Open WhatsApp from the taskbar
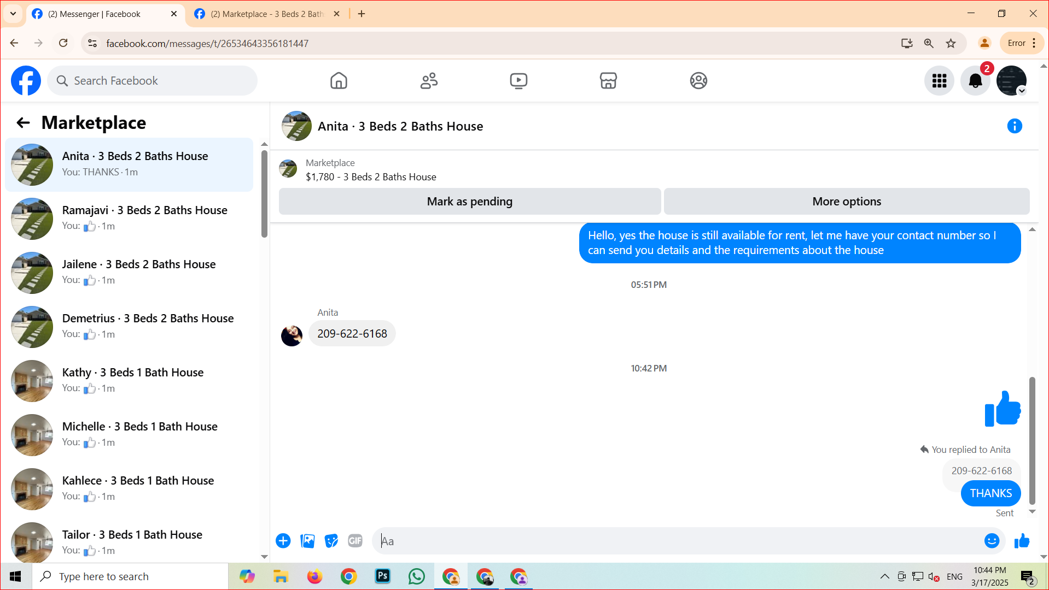 [x=417, y=576]
